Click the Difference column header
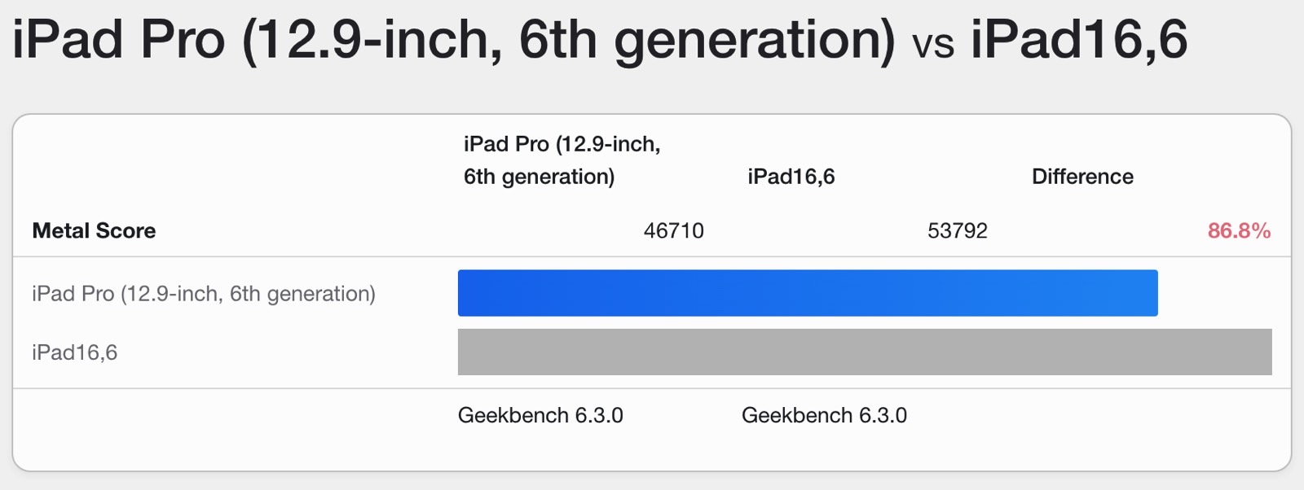This screenshot has width=1304, height=490. (x=1082, y=177)
